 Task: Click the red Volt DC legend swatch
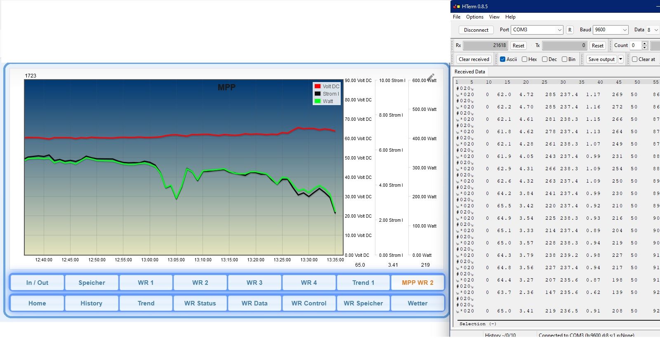click(x=318, y=86)
